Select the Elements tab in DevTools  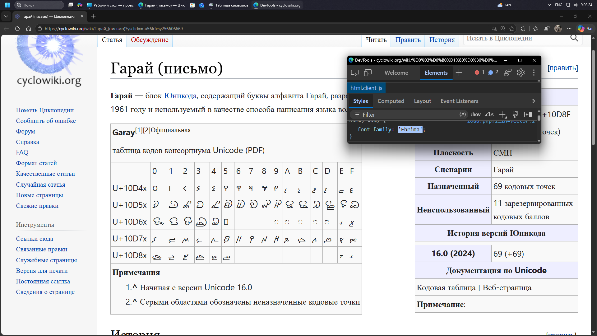tap(436, 72)
